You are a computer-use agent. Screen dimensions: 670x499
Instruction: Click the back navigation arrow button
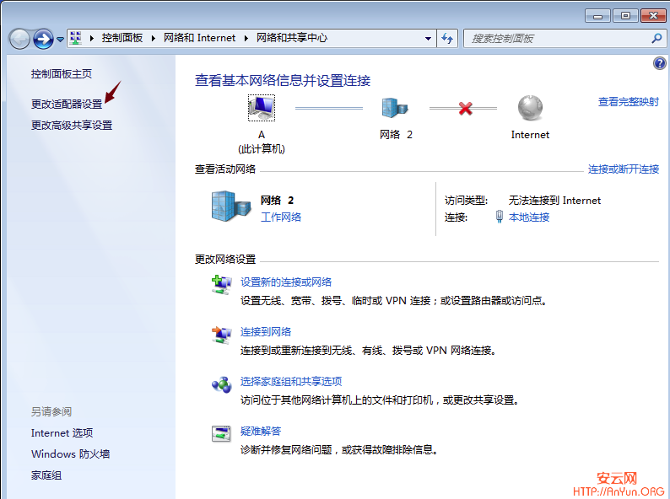[19, 39]
